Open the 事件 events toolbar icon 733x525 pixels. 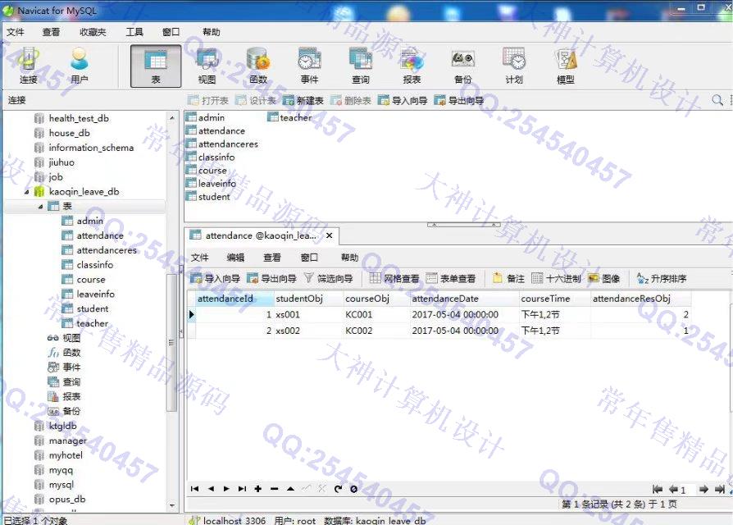(309, 66)
